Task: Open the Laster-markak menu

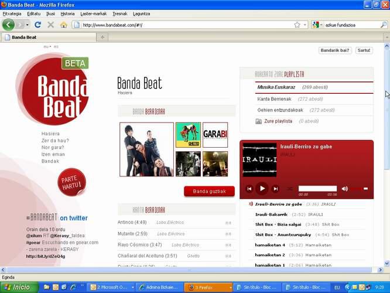Action: (x=94, y=13)
